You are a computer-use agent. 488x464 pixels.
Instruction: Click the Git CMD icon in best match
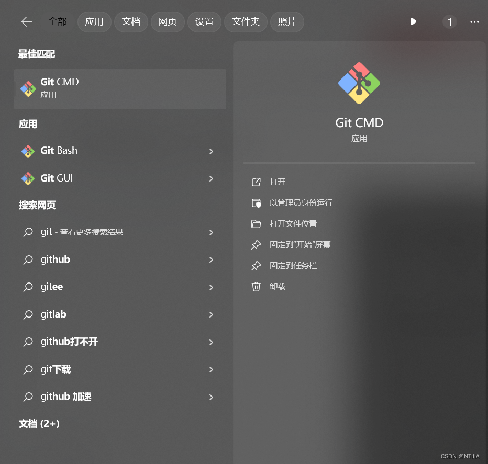28,89
